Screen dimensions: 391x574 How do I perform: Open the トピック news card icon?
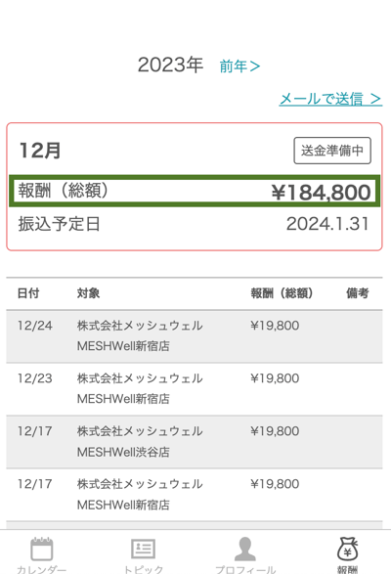(143, 549)
